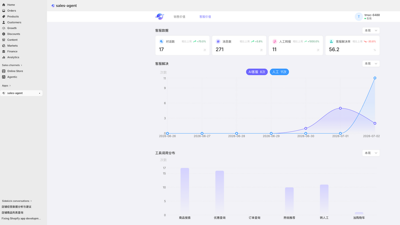Click the +5.9% change indicator

pos(259,41)
